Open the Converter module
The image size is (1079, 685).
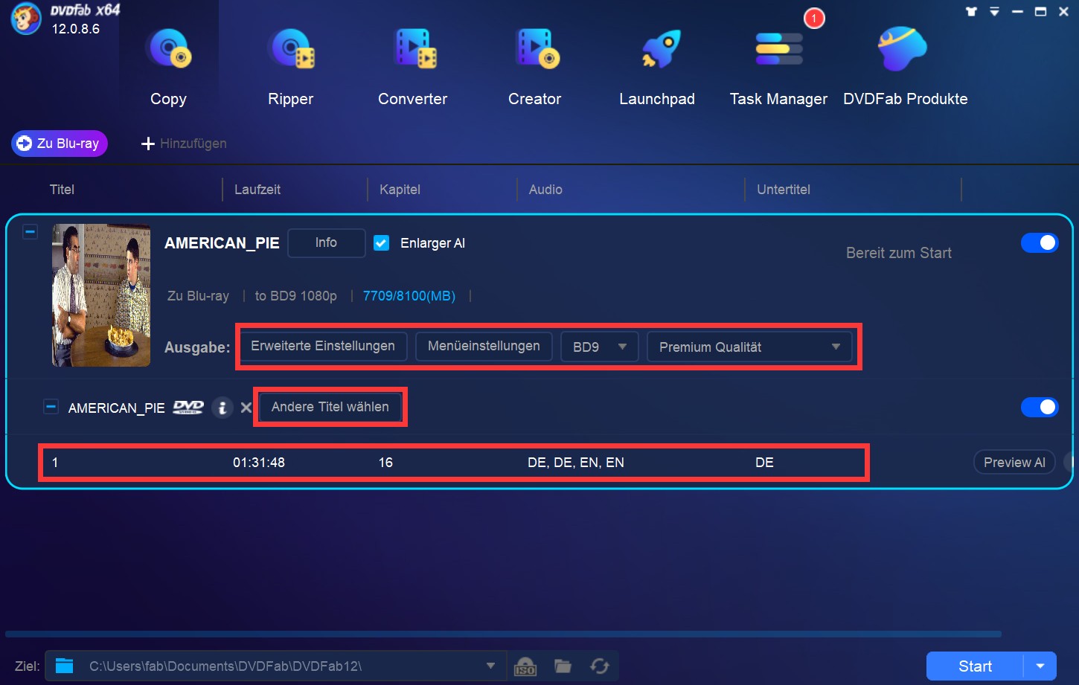click(413, 67)
